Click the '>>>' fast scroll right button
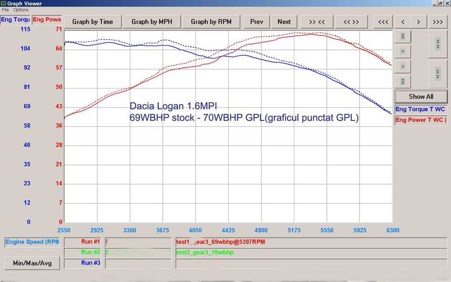 click(438, 22)
